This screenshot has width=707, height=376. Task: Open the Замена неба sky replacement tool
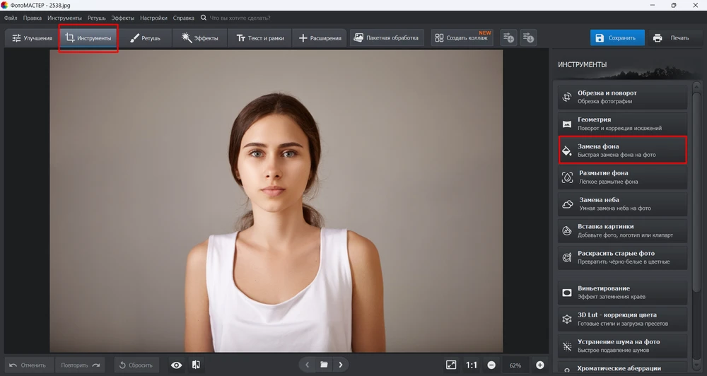622,204
